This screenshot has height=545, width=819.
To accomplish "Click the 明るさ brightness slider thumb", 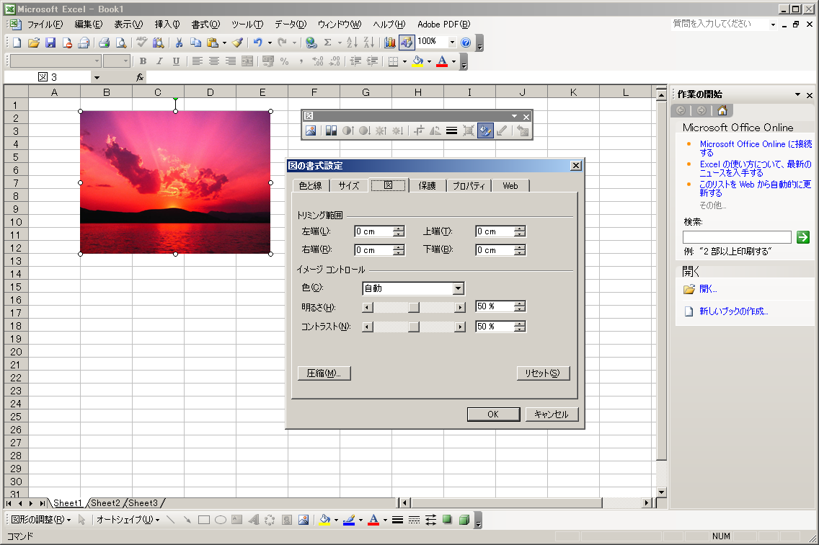I will (414, 307).
